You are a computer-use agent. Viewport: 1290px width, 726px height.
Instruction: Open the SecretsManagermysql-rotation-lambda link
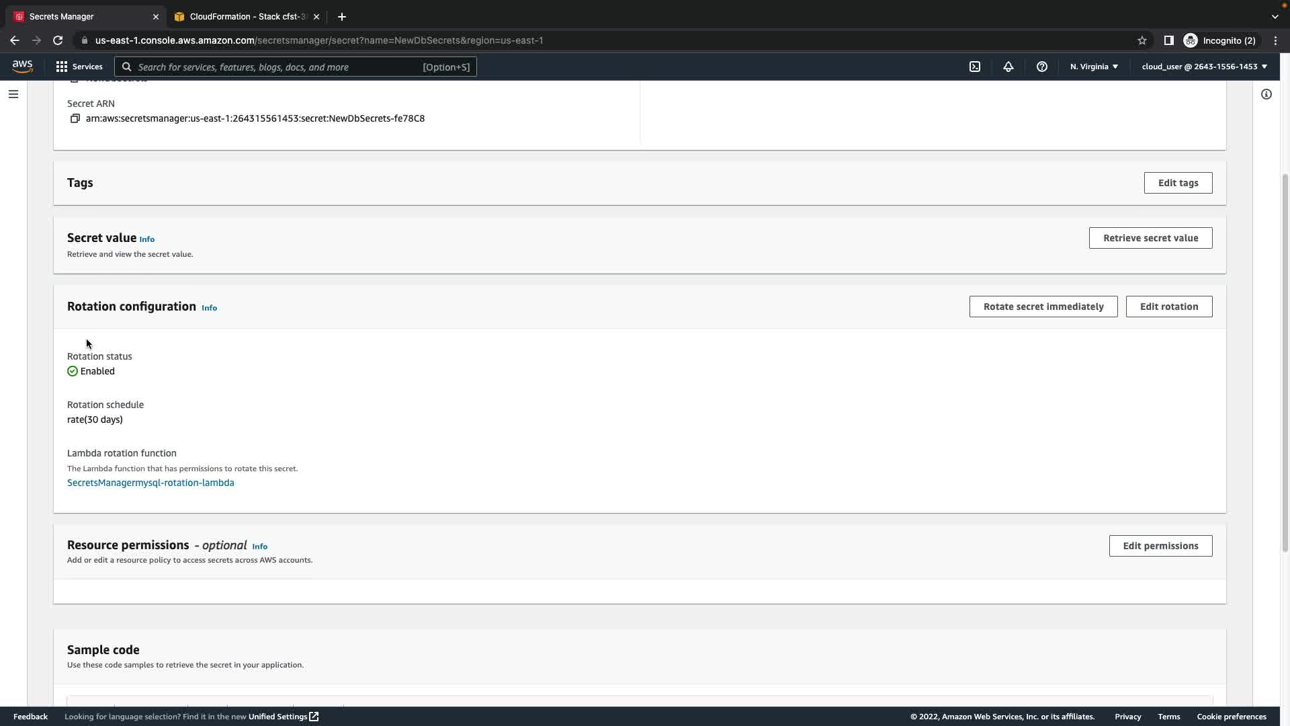[x=150, y=483]
